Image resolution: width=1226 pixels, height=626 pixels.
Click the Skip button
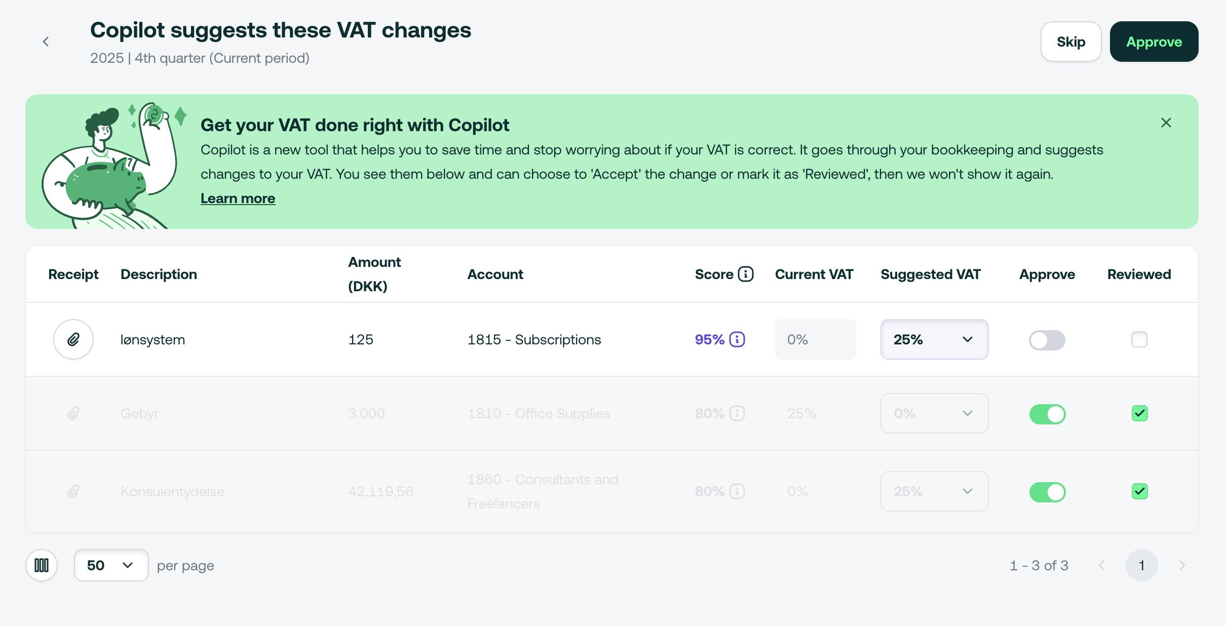(1071, 42)
